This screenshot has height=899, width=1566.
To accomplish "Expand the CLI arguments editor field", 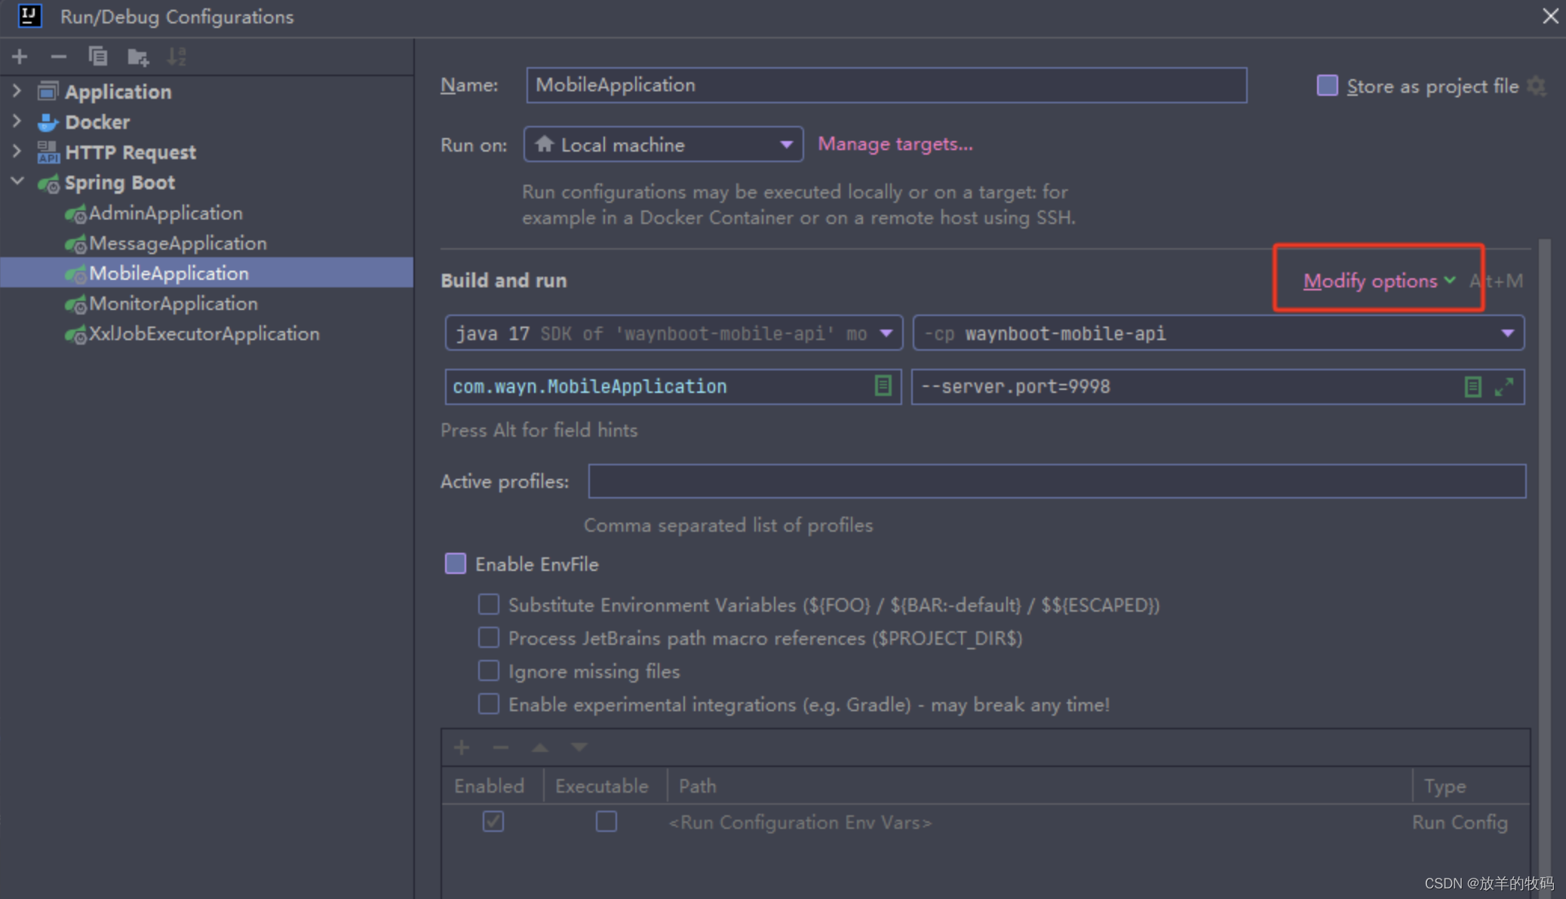I will pos(1506,386).
